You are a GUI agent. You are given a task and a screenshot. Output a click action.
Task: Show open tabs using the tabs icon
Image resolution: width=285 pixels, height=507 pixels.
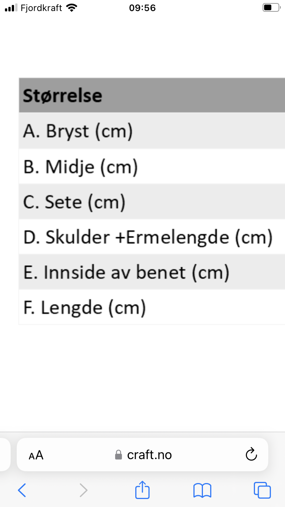pyautogui.click(x=262, y=490)
